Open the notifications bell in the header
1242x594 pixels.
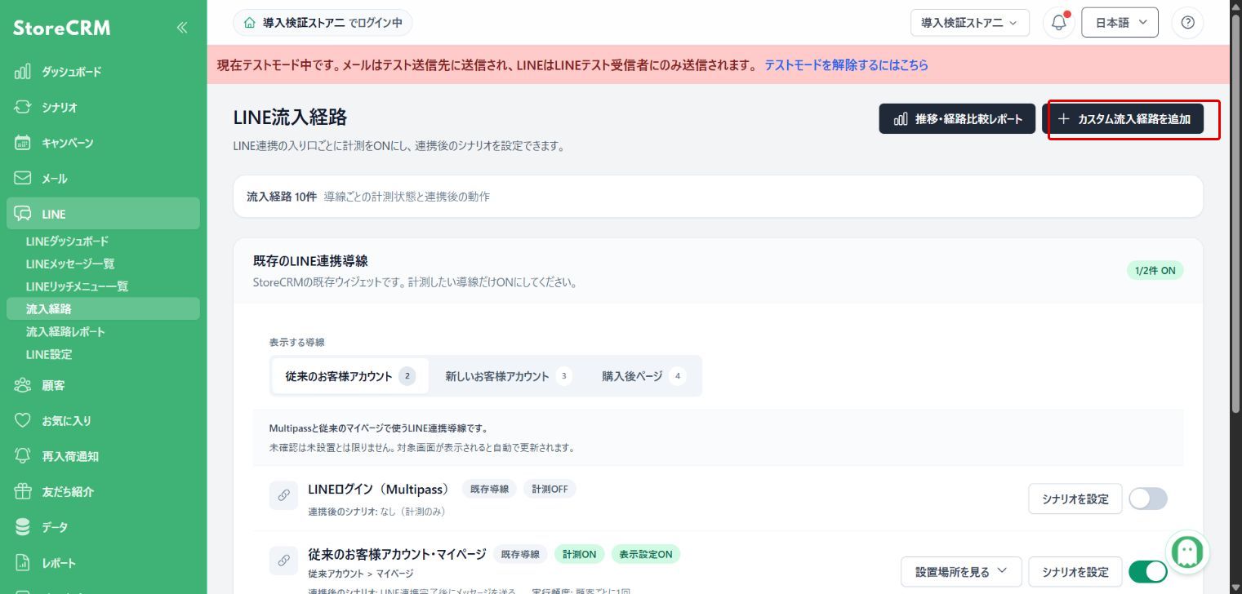1059,23
